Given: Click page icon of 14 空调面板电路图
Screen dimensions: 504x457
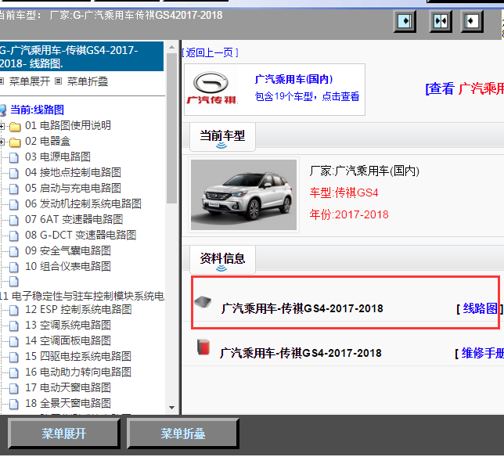Looking at the screenshot, I should pos(13,342).
